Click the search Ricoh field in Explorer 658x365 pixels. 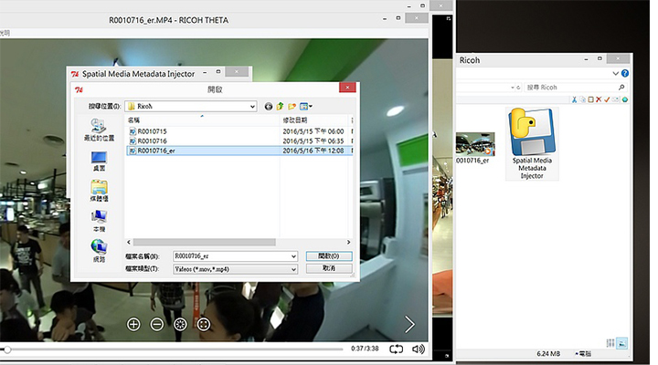[570, 88]
